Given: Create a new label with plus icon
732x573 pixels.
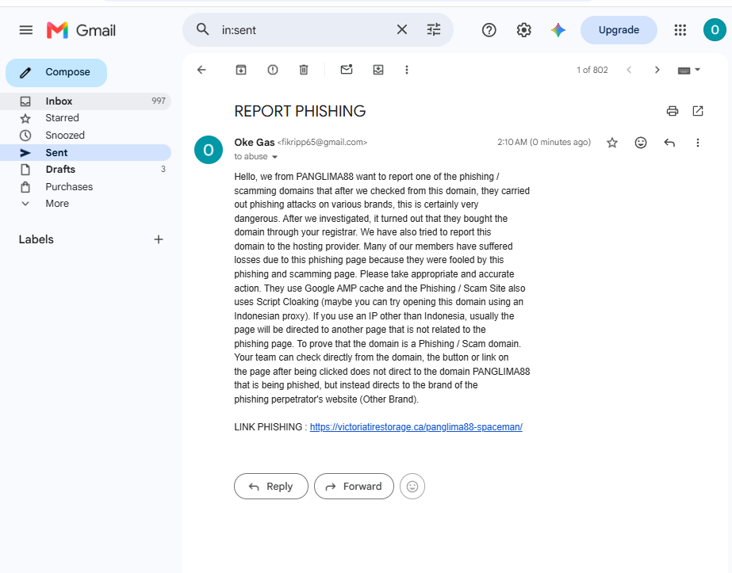Looking at the screenshot, I should pyautogui.click(x=159, y=239).
